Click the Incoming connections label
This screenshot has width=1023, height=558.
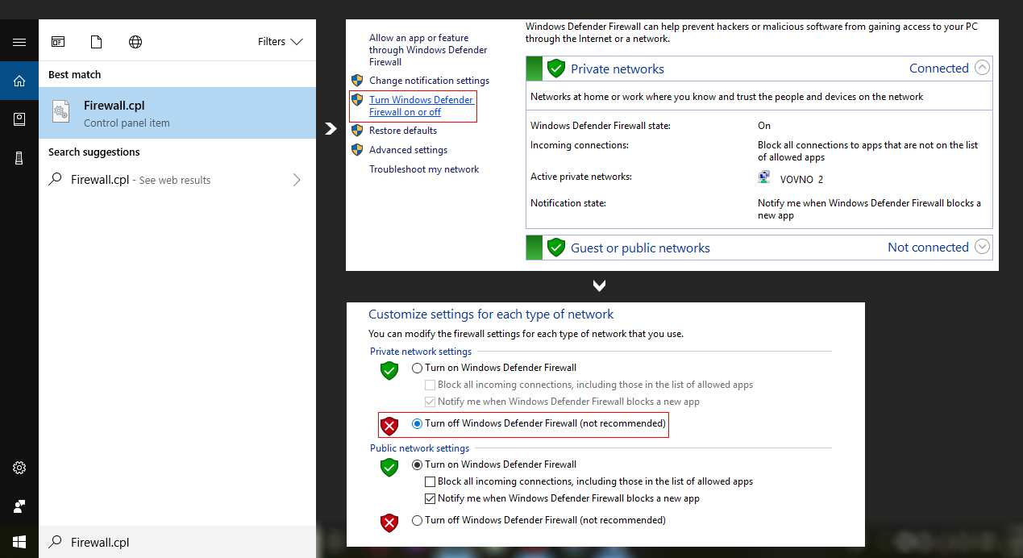pyautogui.click(x=579, y=145)
